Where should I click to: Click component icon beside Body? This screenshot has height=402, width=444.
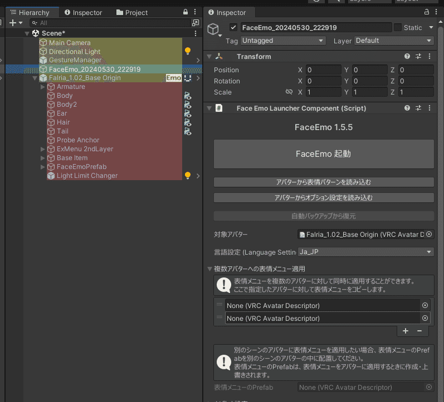(187, 96)
